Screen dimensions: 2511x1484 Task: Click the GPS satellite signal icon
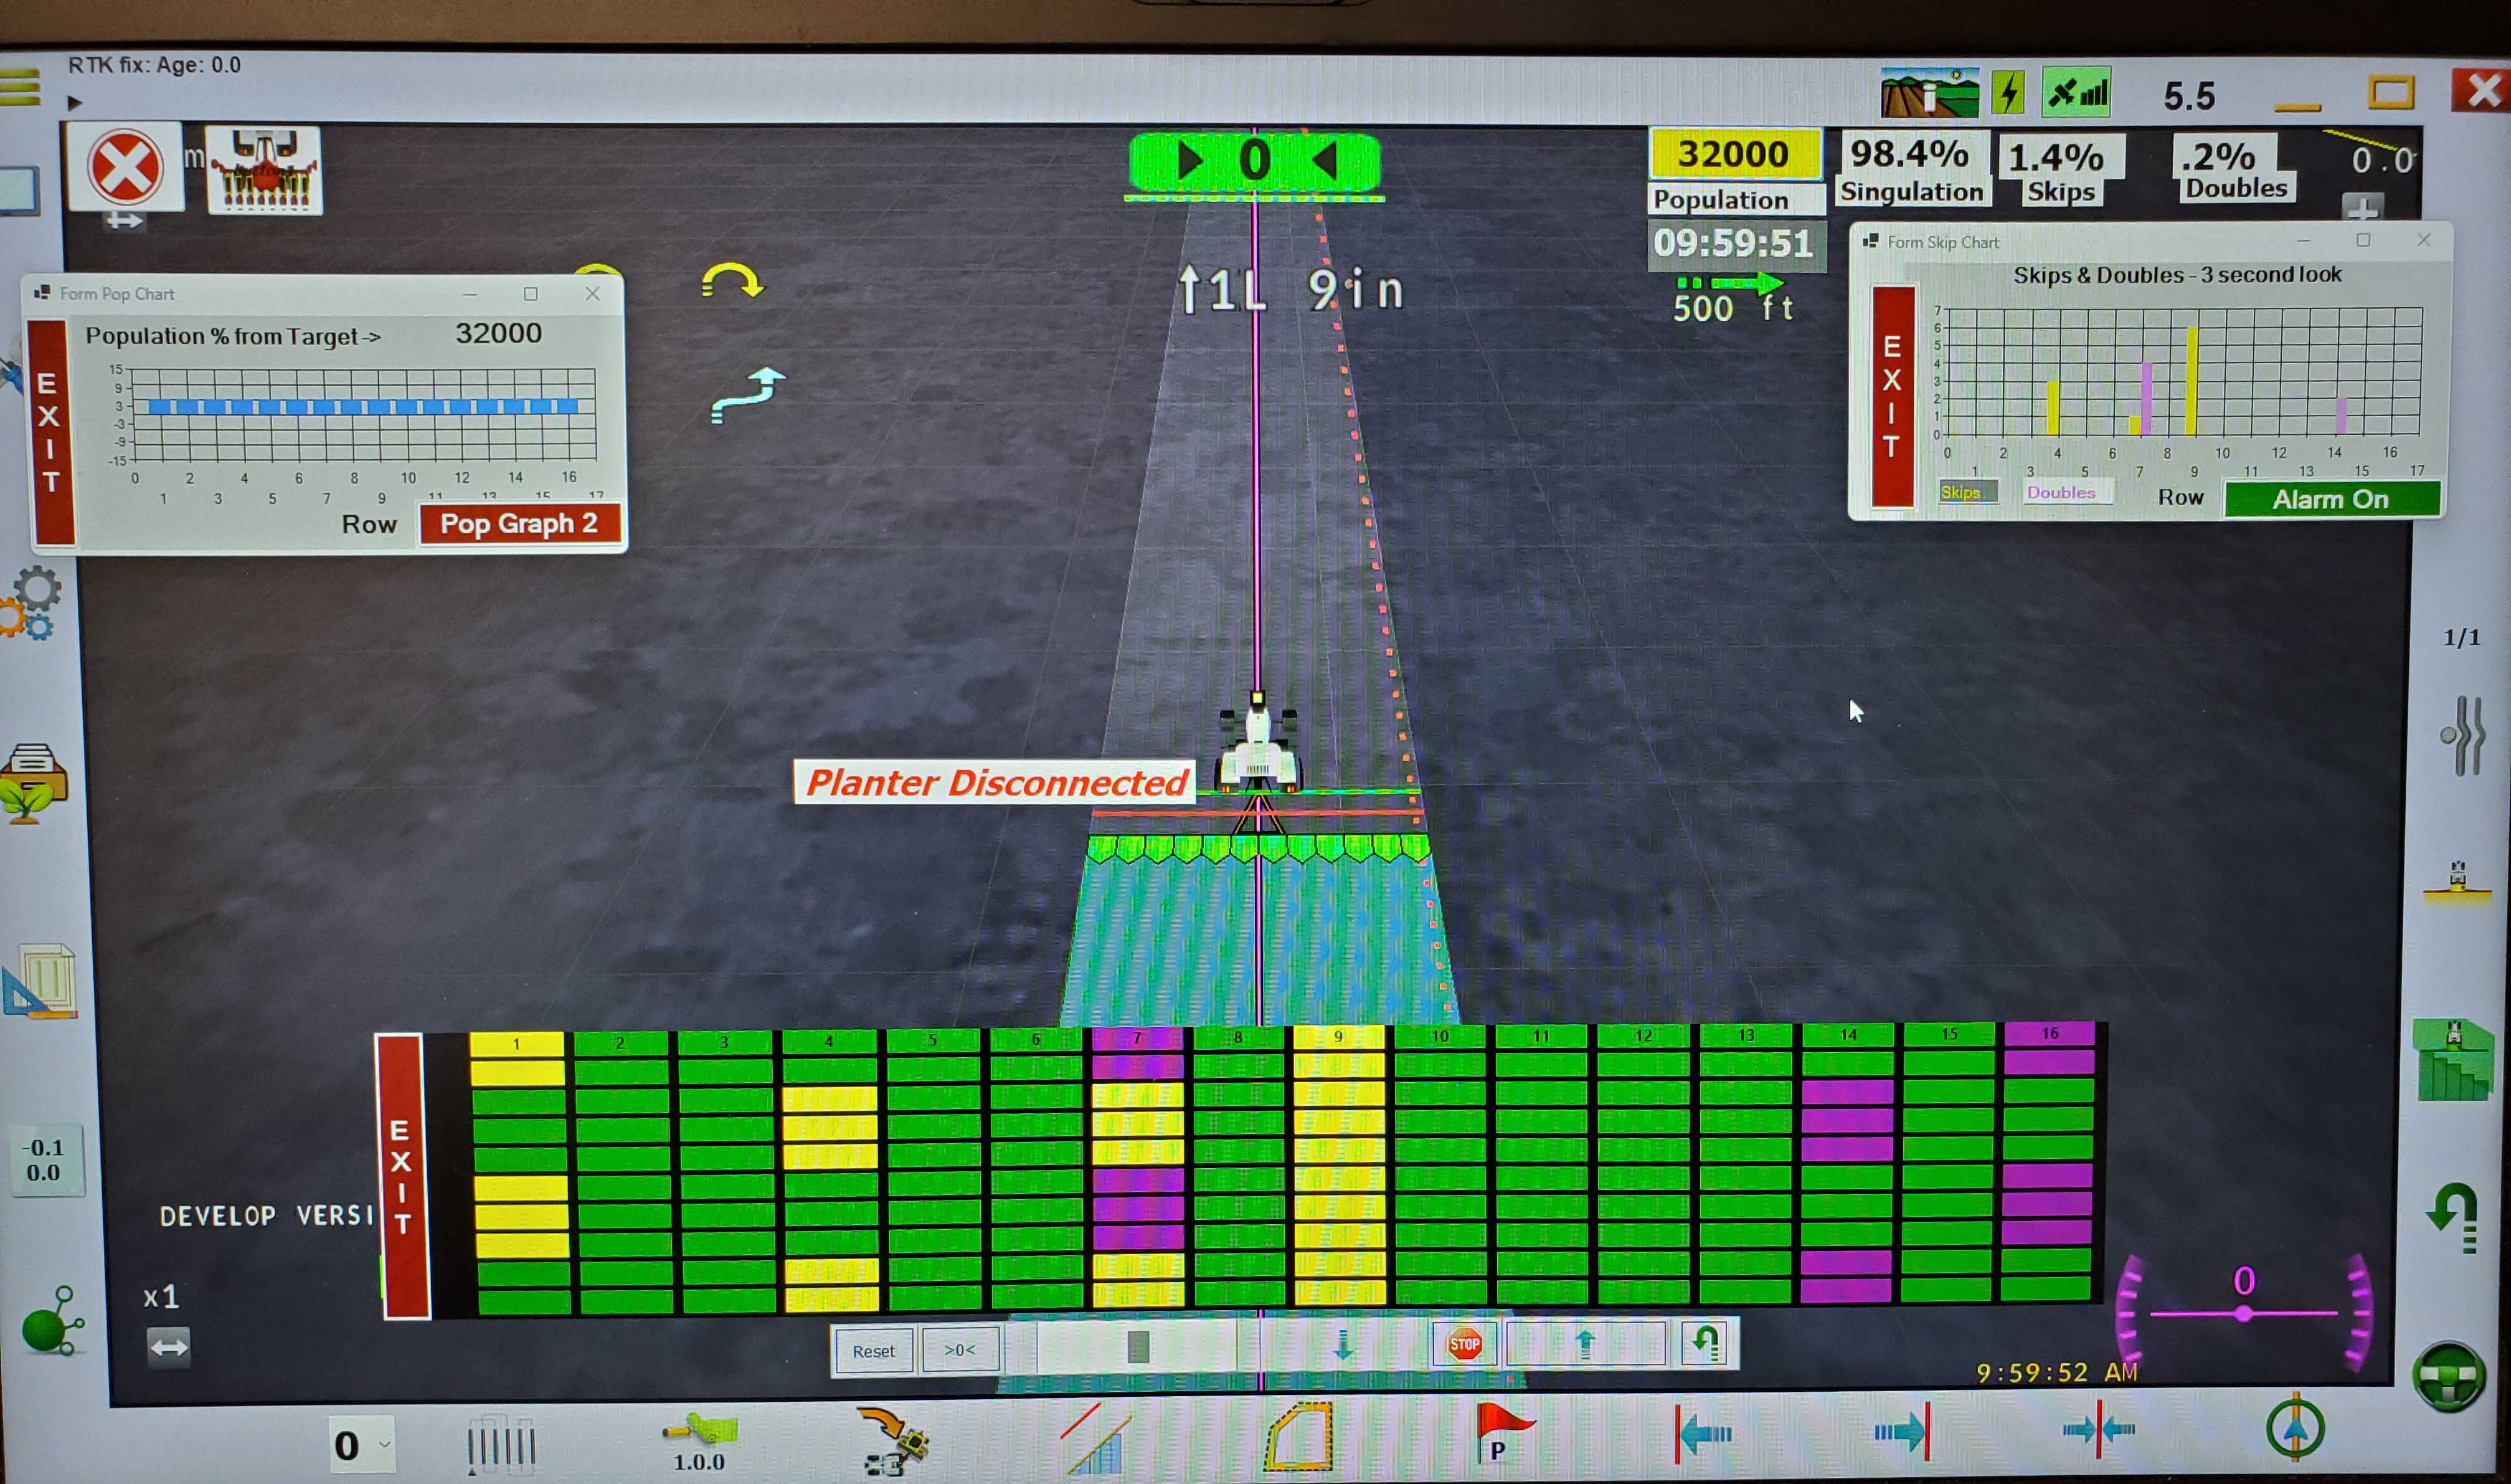point(2077,93)
